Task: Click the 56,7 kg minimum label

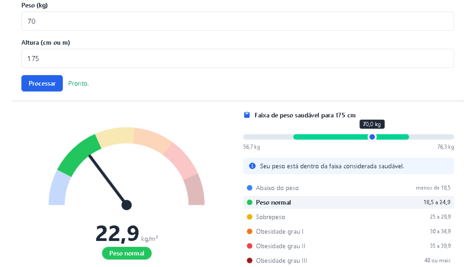Action: [x=251, y=147]
